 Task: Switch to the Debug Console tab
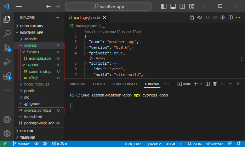pyautogui.click(x=125, y=84)
